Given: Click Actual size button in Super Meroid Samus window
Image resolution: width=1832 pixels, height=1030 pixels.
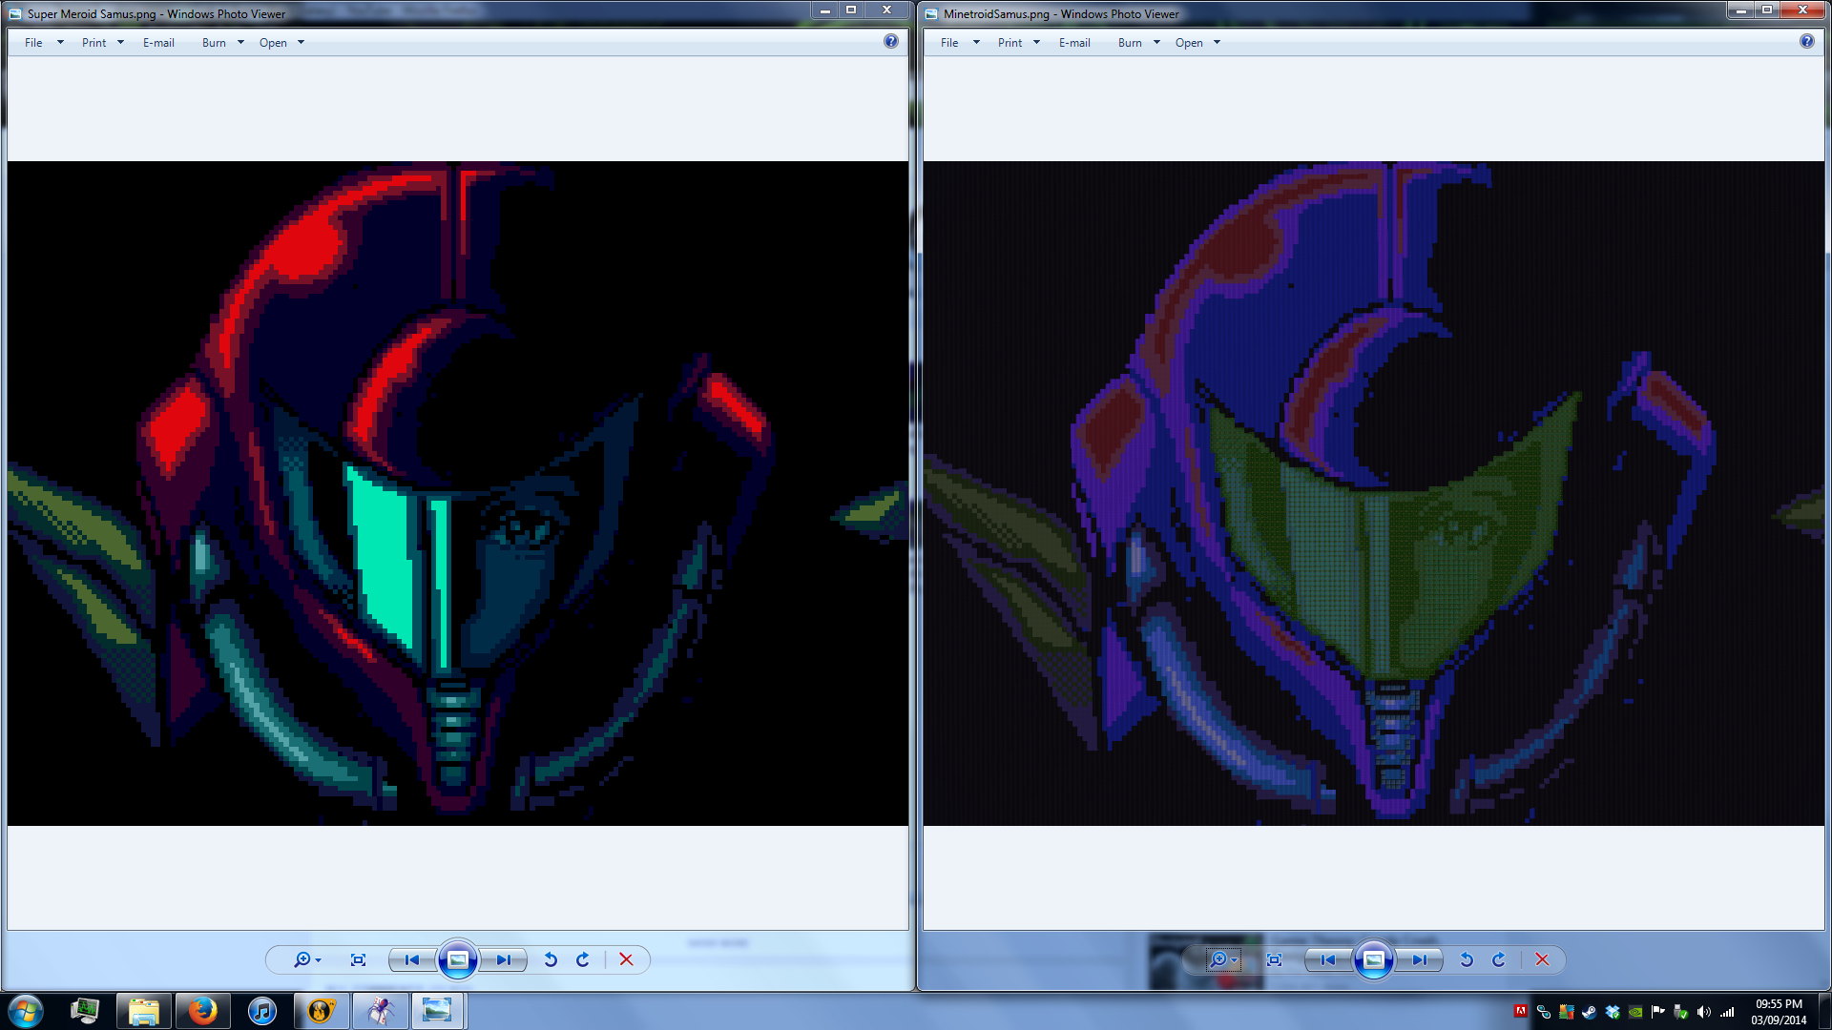Looking at the screenshot, I should pyautogui.click(x=358, y=959).
